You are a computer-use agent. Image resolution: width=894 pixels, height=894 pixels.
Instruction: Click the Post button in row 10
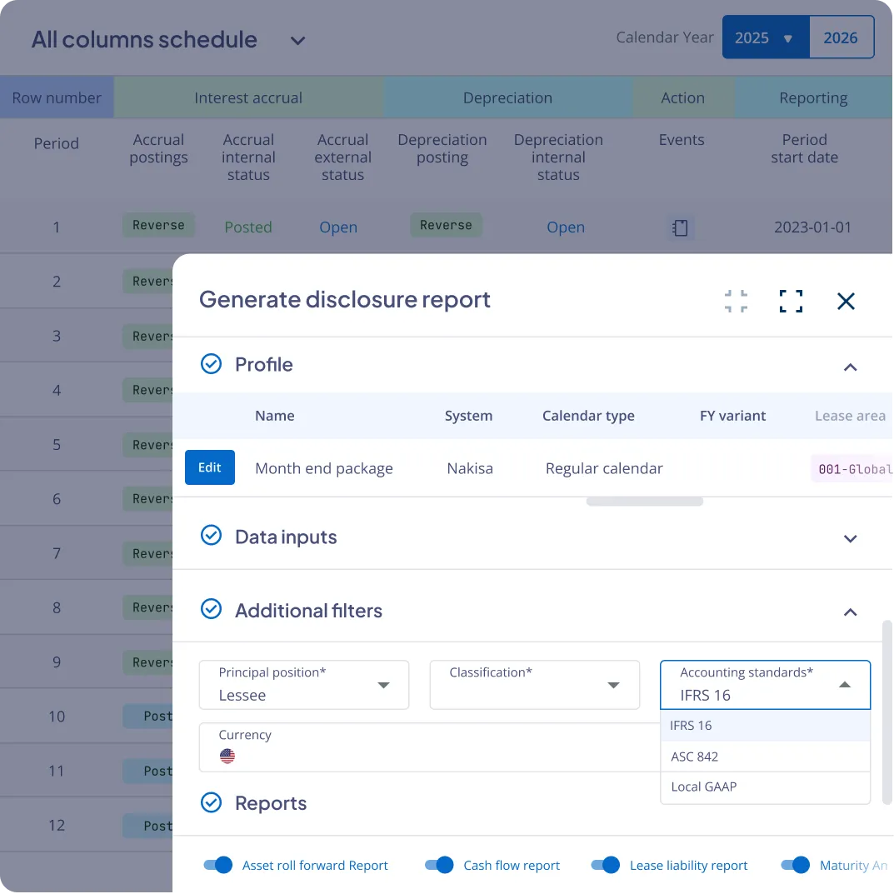pos(148,716)
